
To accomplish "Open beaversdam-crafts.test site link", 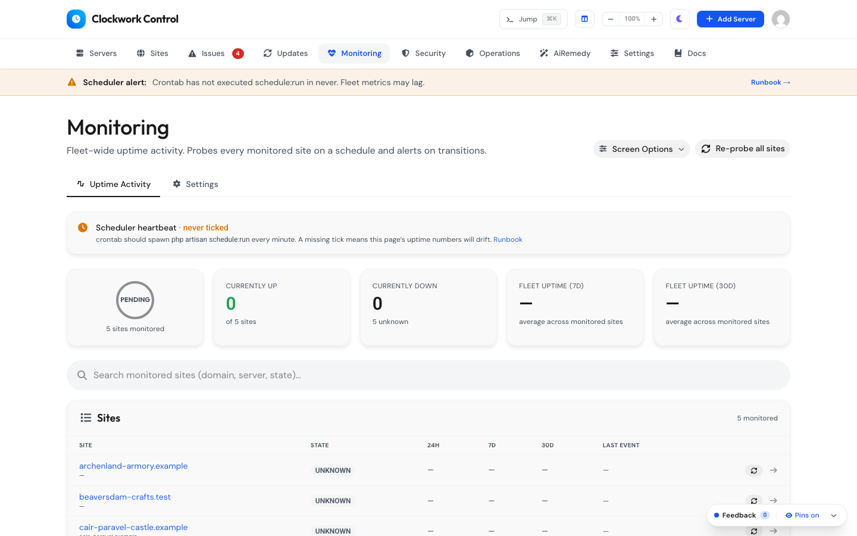I will pyautogui.click(x=125, y=497).
